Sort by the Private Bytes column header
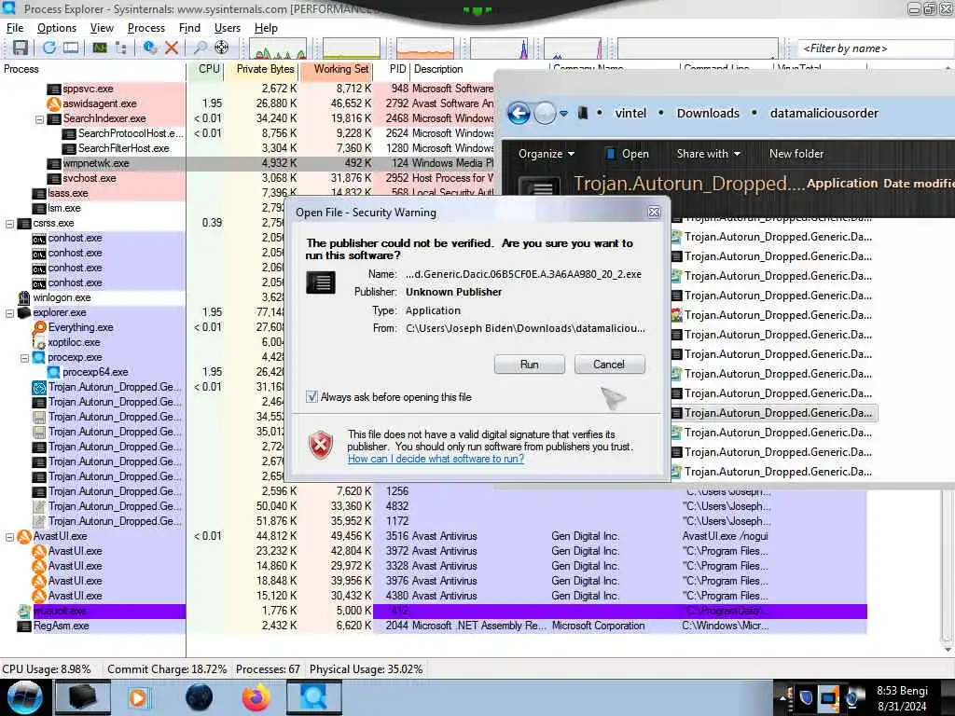The height and width of the screenshot is (716, 955). pos(262,69)
